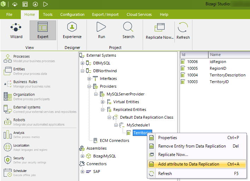Open the Robots module
The height and width of the screenshot is (181, 250).
click(34, 122)
